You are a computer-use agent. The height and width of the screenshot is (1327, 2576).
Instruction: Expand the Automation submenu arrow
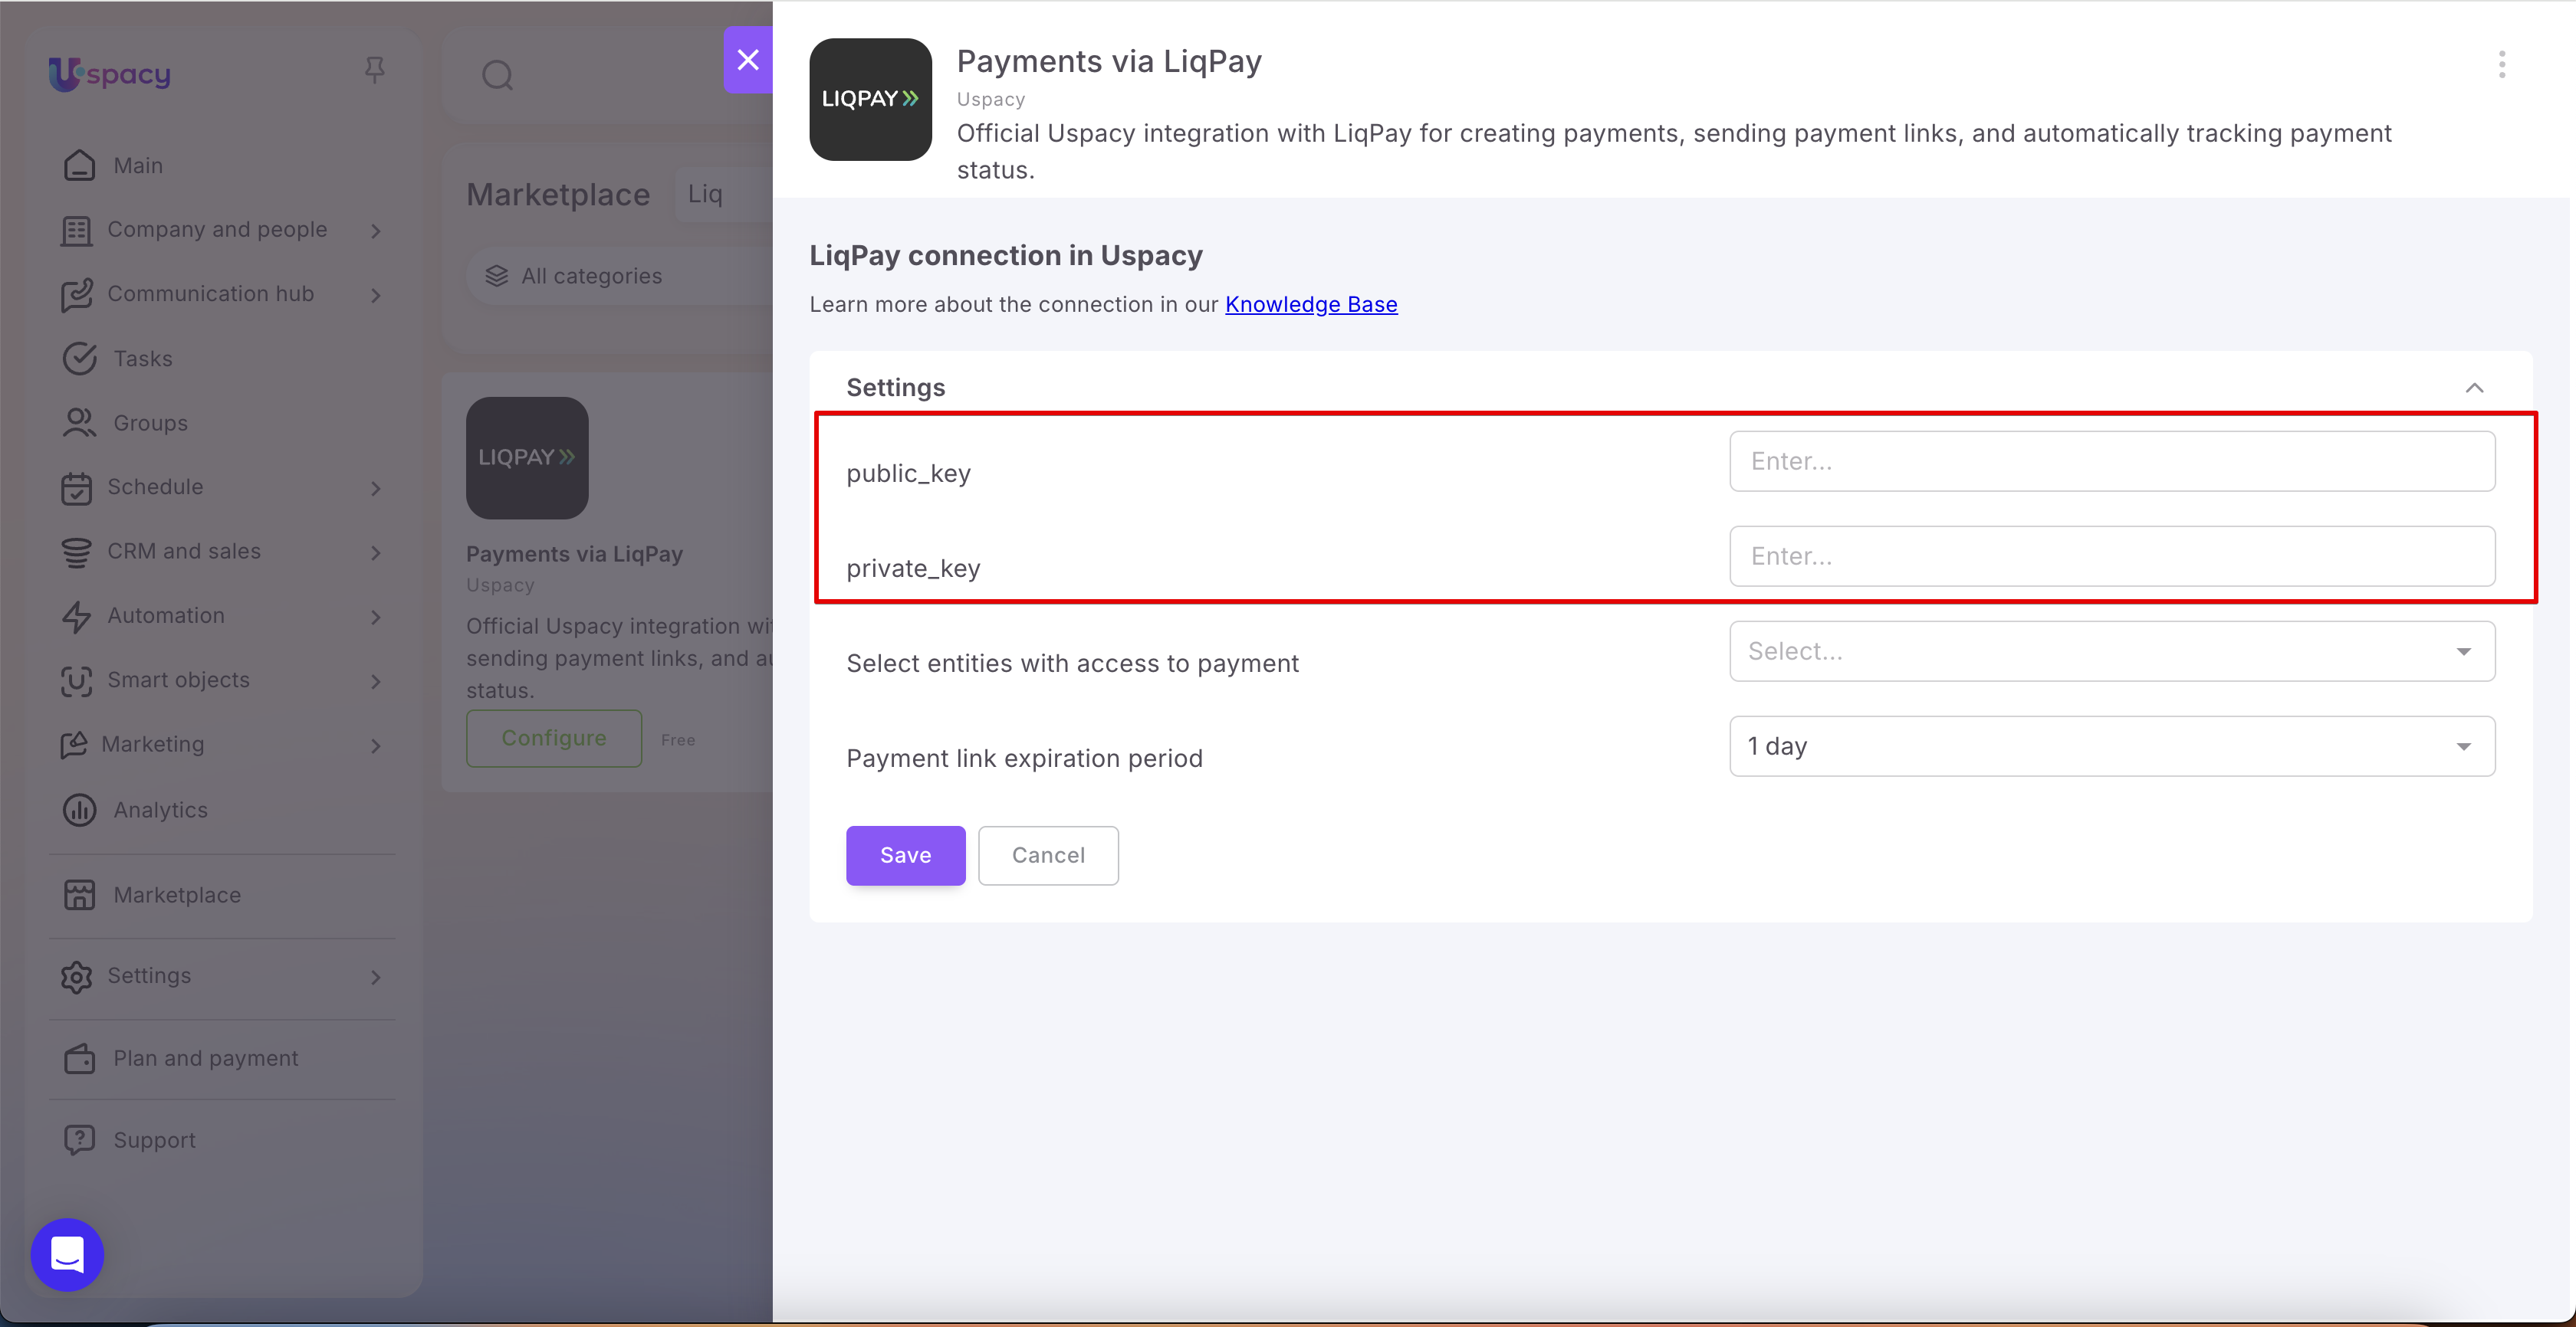376,618
